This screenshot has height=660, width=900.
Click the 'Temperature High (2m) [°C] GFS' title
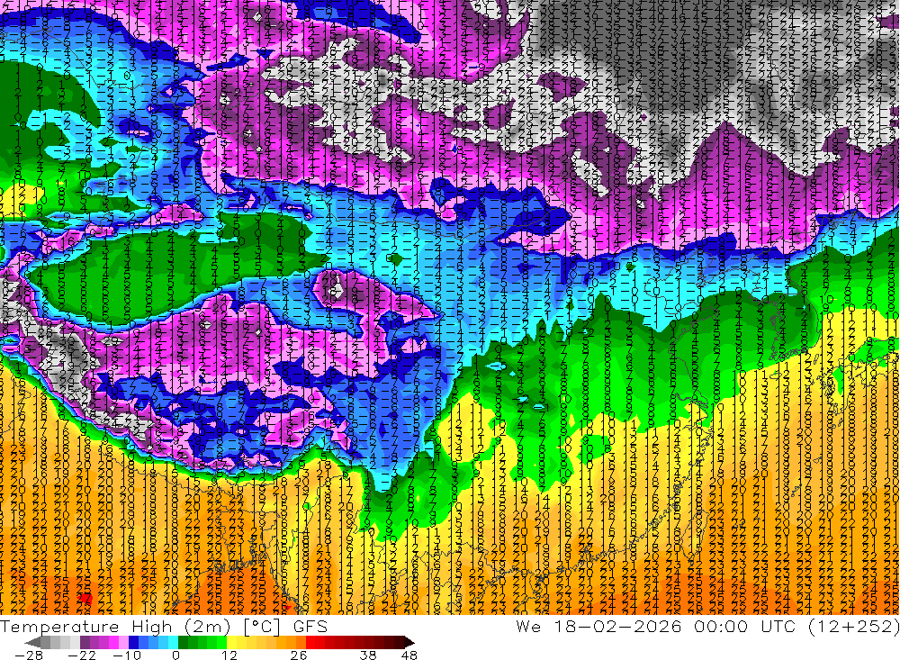coord(164,627)
